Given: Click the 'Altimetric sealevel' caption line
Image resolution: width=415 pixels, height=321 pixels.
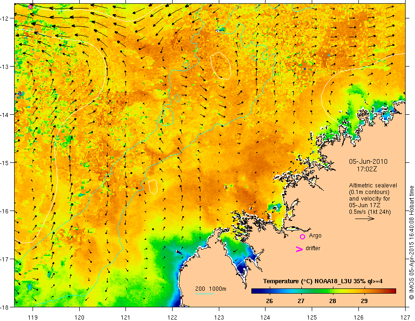Looking at the screenshot, I should click(373, 186).
